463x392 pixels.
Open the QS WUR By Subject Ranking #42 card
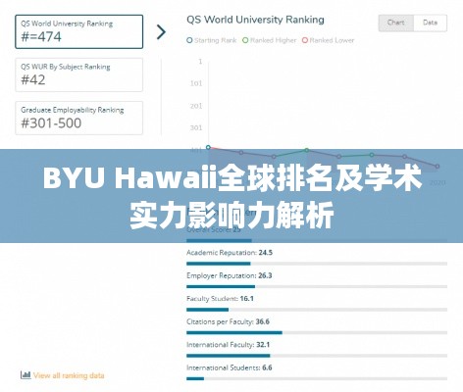coord(79,74)
